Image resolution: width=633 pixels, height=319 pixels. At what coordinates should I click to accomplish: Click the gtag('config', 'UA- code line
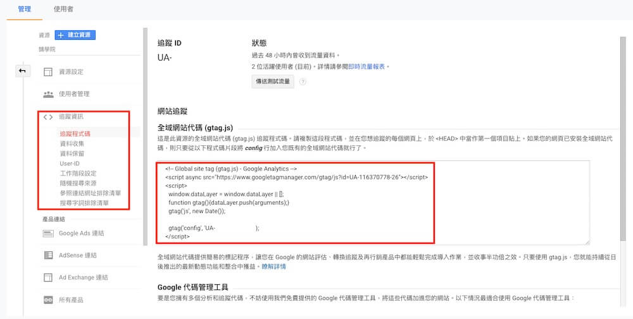click(214, 229)
